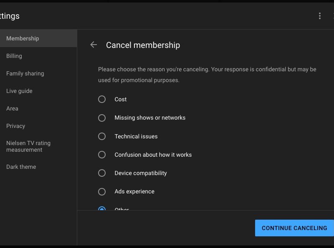The height and width of the screenshot is (248, 334).
Task: Select Device compatibility radio button
Action: [102, 173]
